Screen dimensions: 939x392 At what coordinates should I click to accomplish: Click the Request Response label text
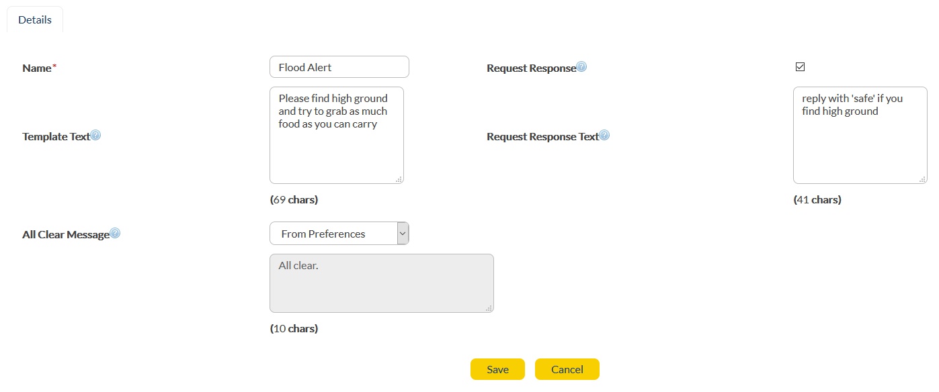531,68
